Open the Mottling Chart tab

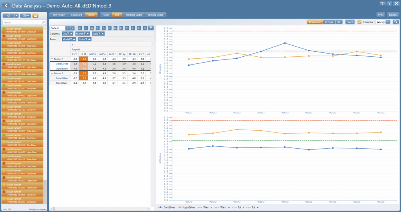(134, 15)
